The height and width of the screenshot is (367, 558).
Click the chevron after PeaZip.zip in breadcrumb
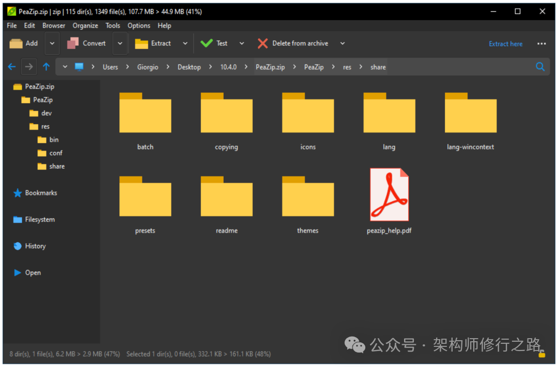295,66
